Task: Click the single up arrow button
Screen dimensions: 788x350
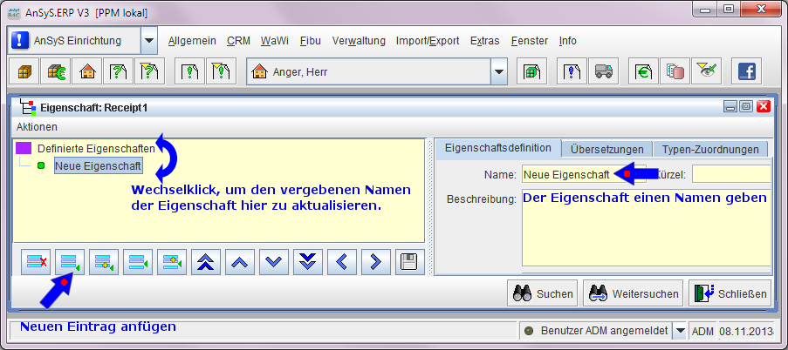Action: tap(240, 261)
